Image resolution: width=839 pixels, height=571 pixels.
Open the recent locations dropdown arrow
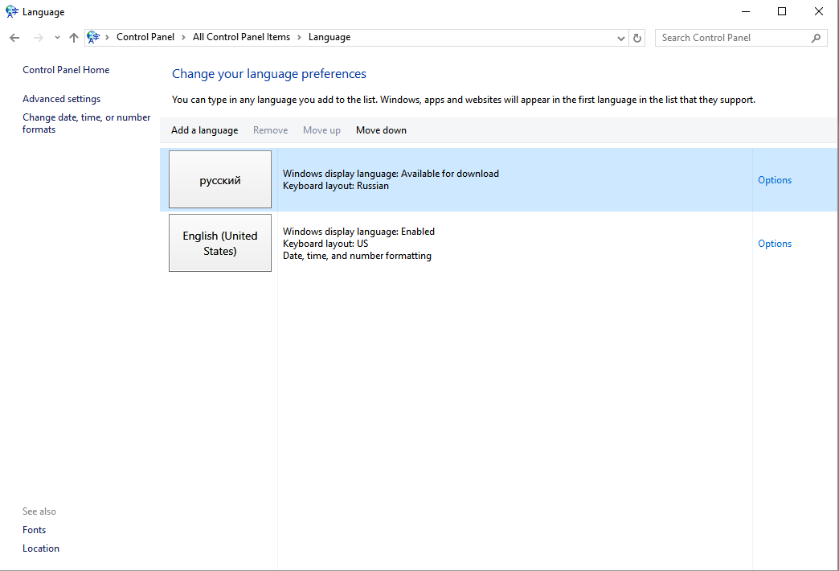(57, 38)
